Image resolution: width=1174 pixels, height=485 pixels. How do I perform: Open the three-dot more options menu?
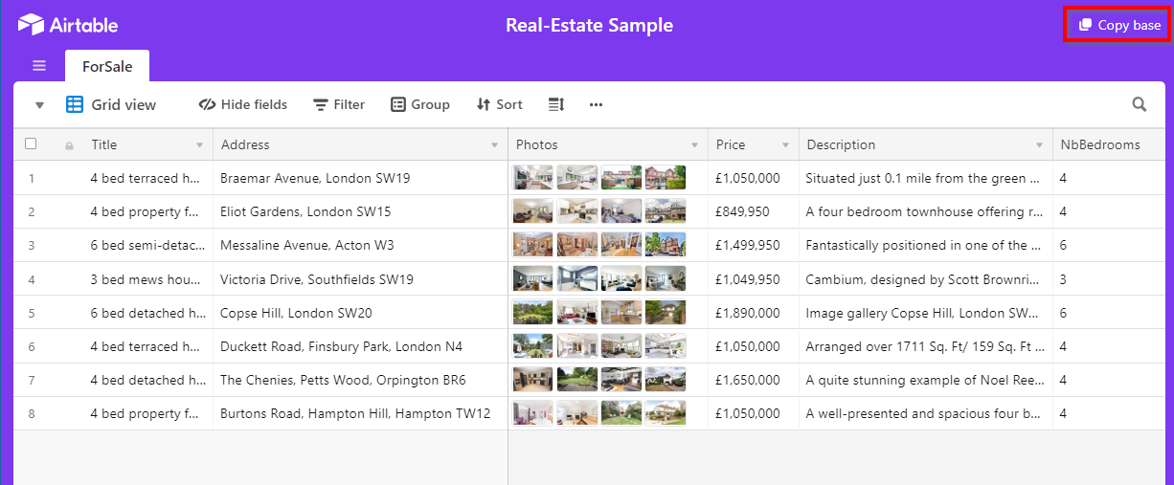596,104
